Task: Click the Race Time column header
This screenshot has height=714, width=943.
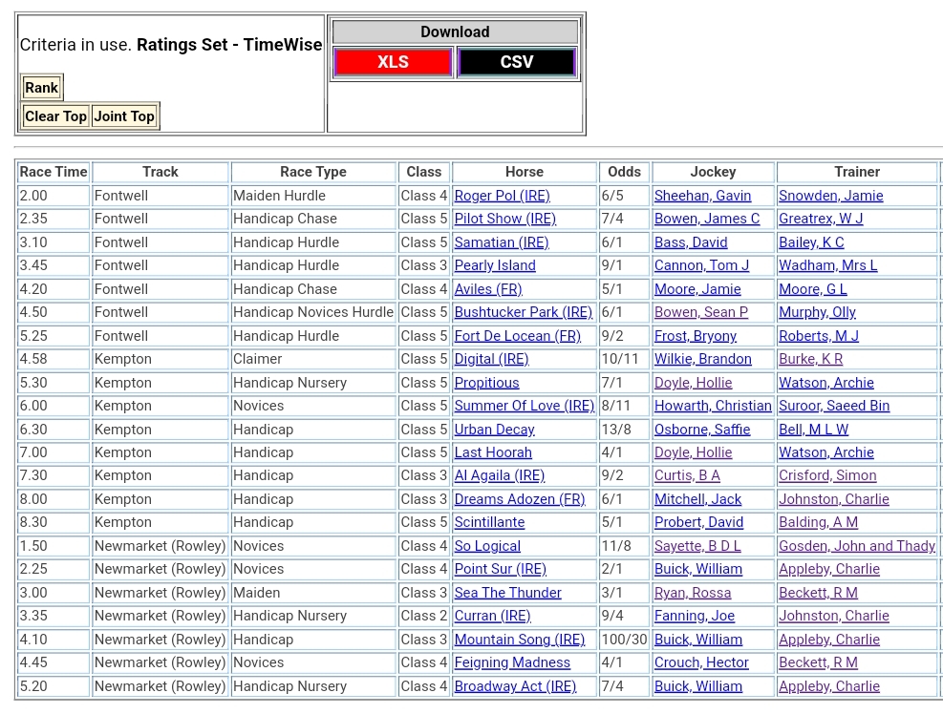Action: point(54,172)
